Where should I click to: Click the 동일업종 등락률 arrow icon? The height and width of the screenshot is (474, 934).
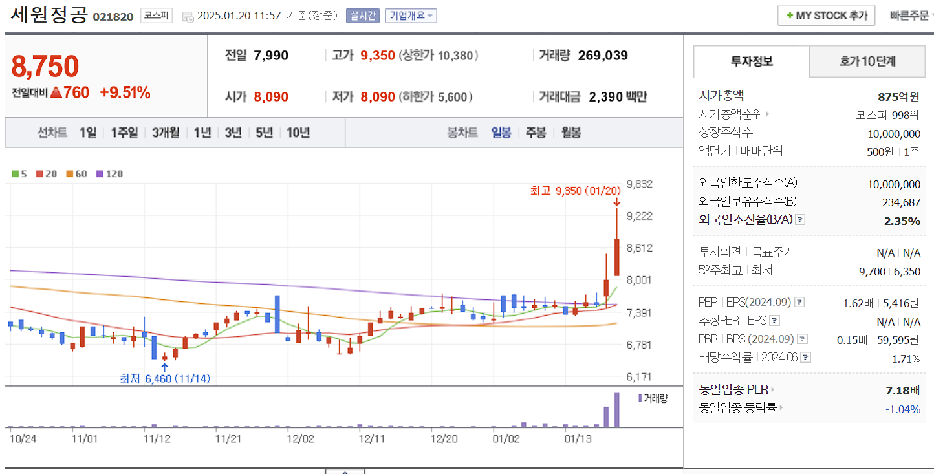782,409
